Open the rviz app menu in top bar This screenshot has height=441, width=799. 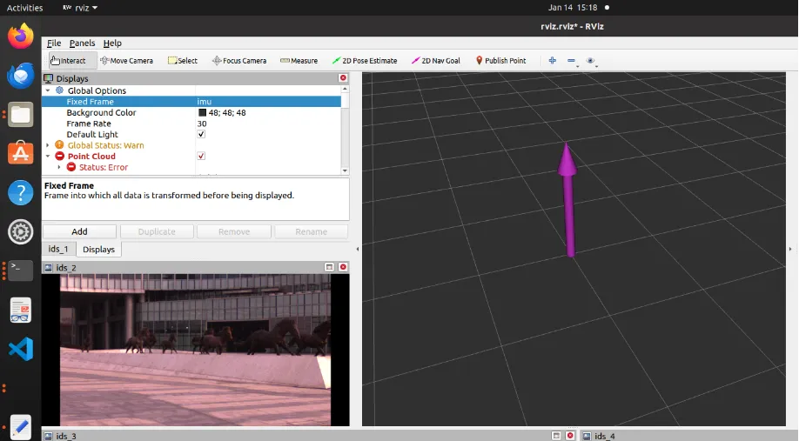[80, 8]
